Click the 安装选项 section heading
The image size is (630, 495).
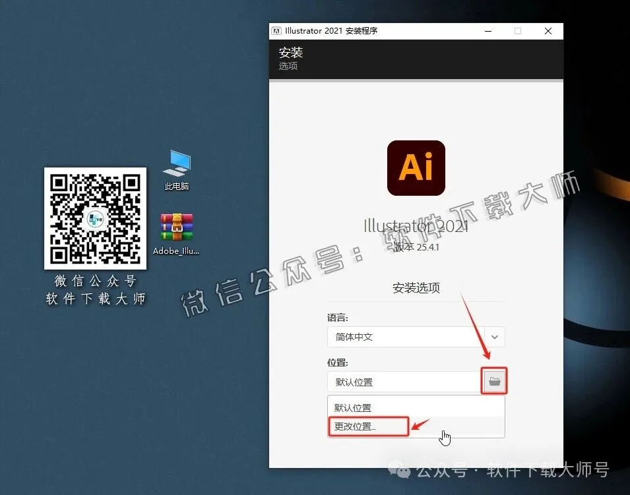tap(416, 287)
